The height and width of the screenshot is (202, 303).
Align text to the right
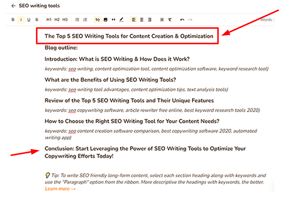(149, 20)
